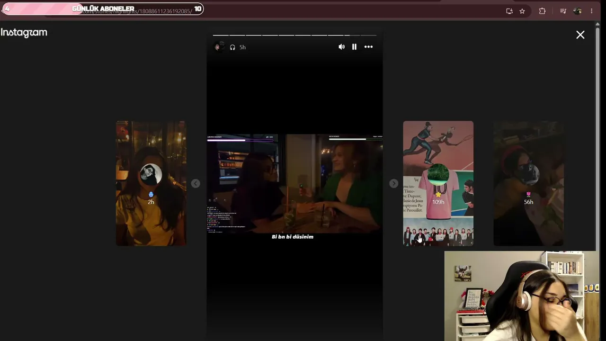Open the browser media controls icon
The width and height of the screenshot is (606, 341).
coord(563,11)
